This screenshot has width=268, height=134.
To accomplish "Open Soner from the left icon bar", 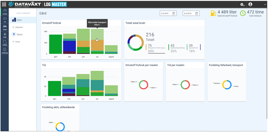I will tap(5, 35).
